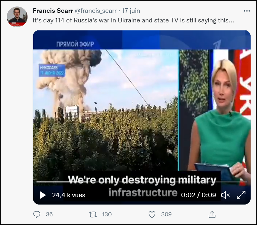Open Francis Scarr's profile picture
The width and height of the screenshot is (257, 225).
point(17,17)
